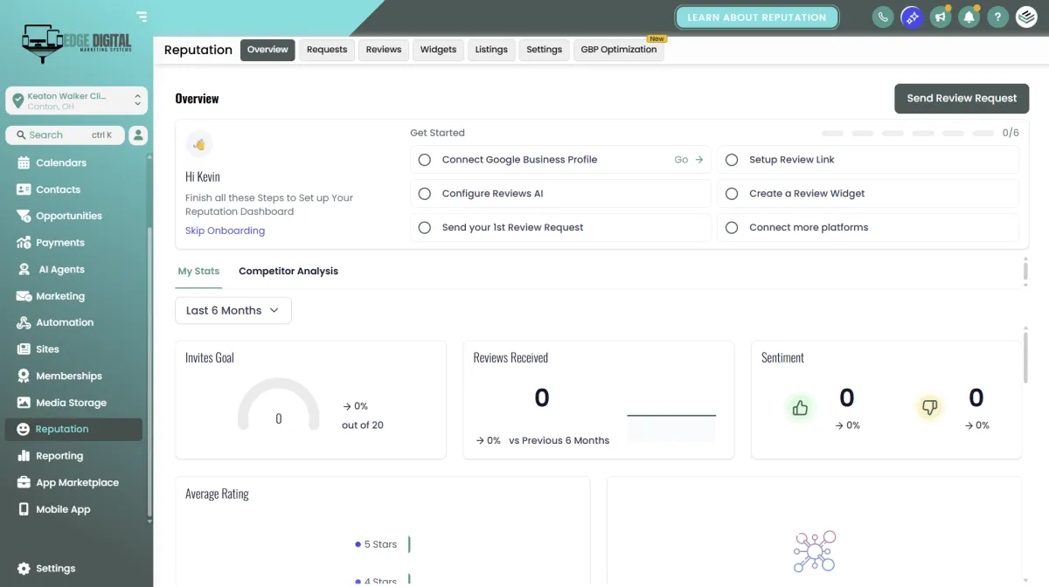The image size is (1049, 587).
Task: Open Media Storage from the sidebar
Action: (x=71, y=403)
